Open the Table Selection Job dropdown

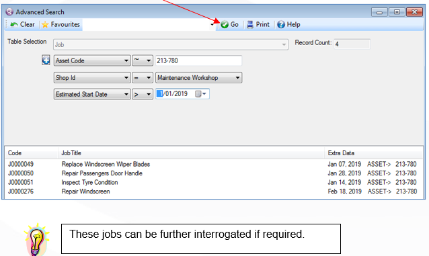[171, 44]
